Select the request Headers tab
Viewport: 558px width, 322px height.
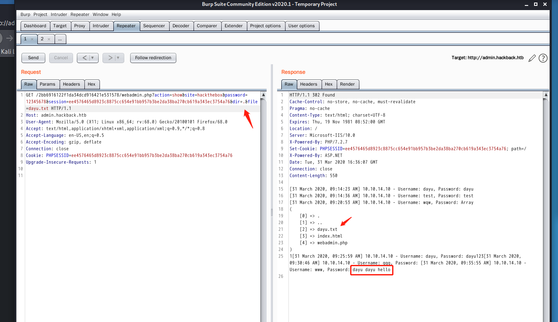(x=71, y=84)
